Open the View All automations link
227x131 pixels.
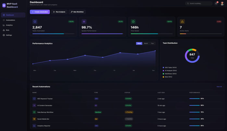pos(219,87)
